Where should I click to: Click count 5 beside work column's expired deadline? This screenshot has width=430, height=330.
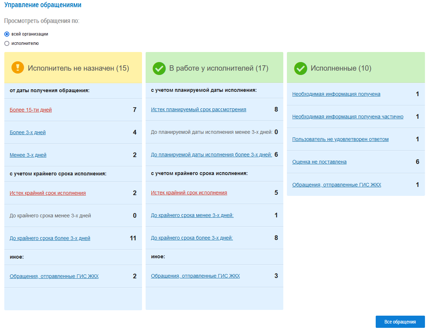[276, 193]
